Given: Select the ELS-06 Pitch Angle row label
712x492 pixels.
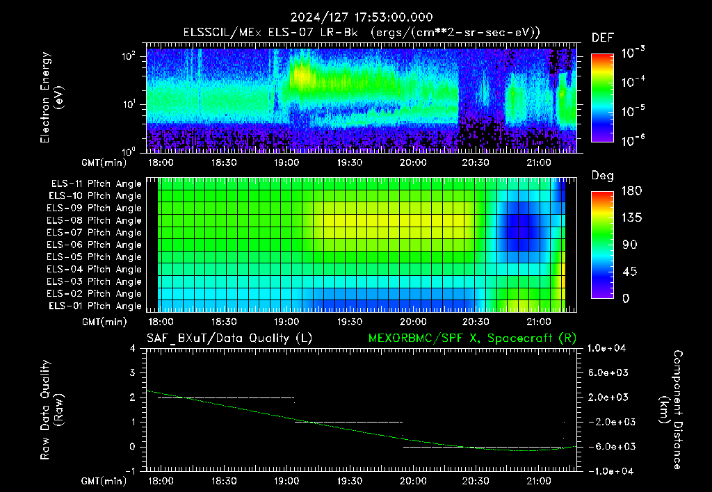Looking at the screenshot, I should [95, 245].
